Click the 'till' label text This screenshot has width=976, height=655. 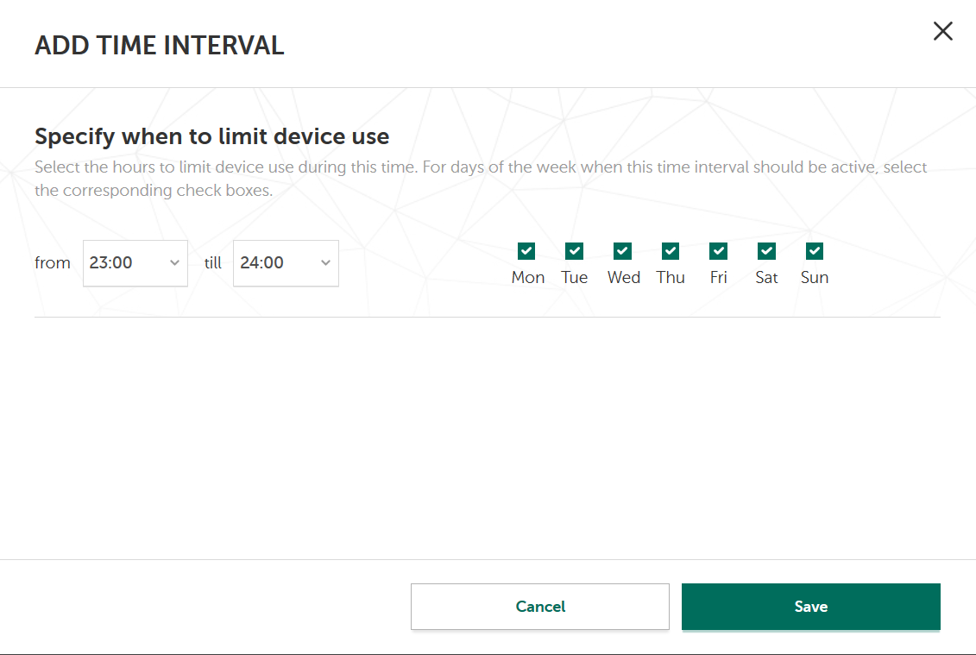click(x=213, y=263)
